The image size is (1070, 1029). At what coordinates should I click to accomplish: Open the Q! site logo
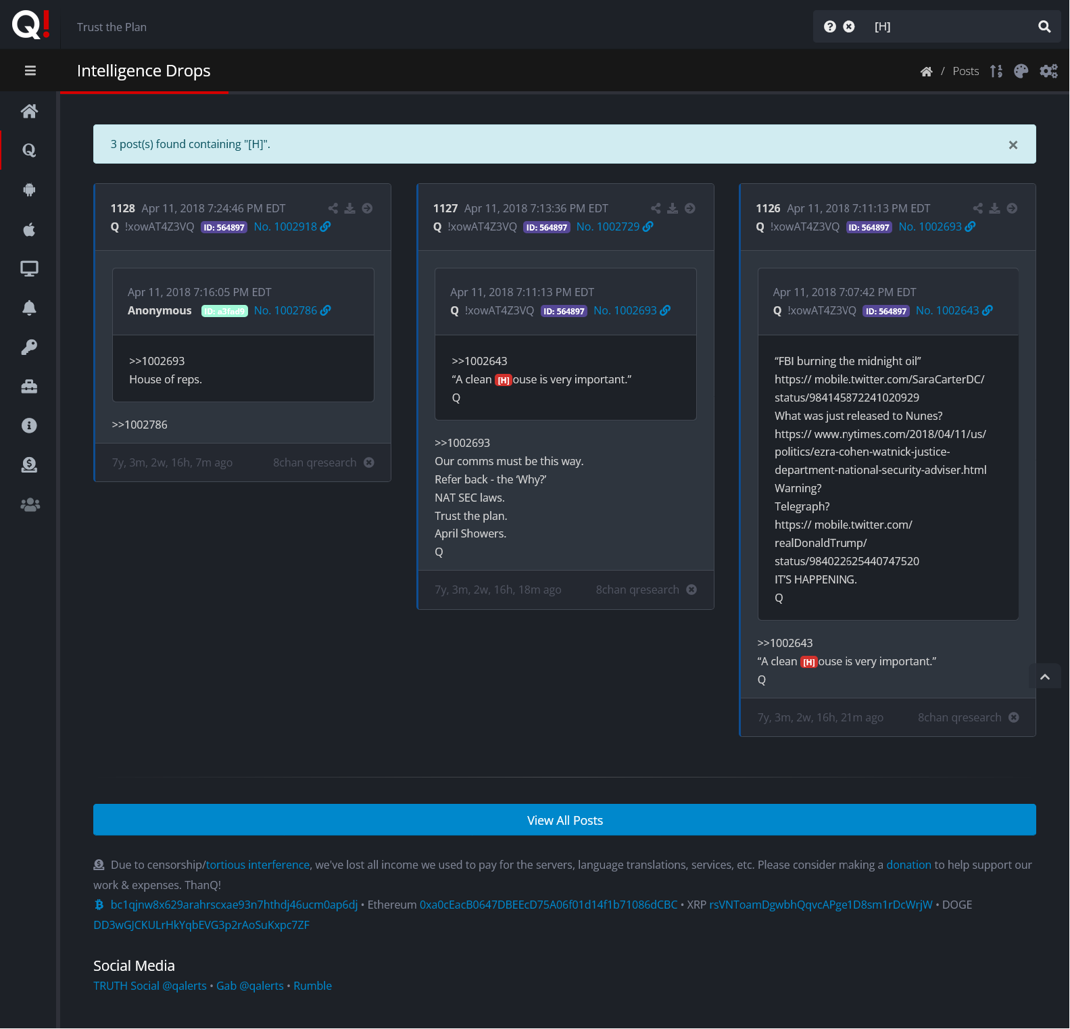(30, 25)
